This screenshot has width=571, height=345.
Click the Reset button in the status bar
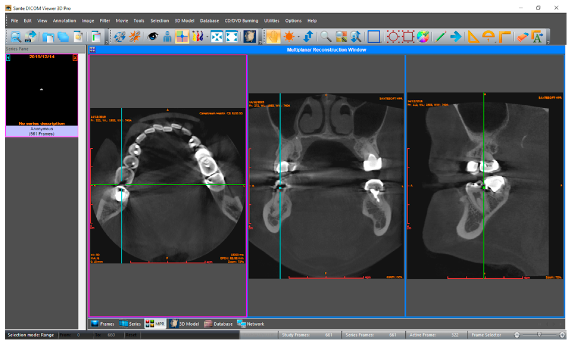click(131, 335)
